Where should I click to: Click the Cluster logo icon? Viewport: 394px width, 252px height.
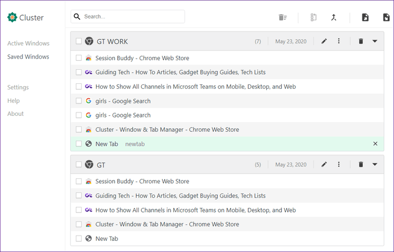coord(12,17)
